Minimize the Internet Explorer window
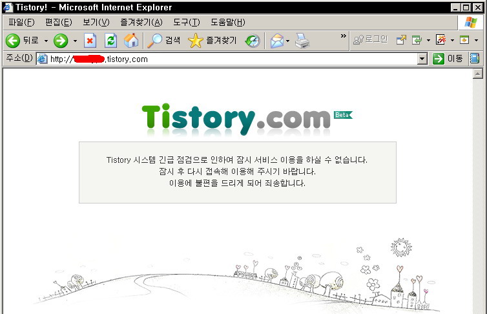The width and height of the screenshot is (487, 314). tap(455, 8)
